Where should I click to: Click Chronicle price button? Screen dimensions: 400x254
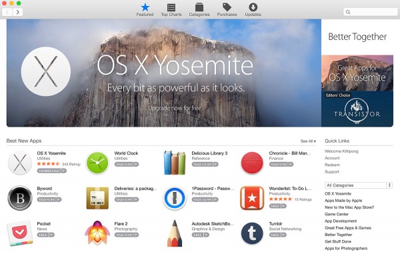279,164
